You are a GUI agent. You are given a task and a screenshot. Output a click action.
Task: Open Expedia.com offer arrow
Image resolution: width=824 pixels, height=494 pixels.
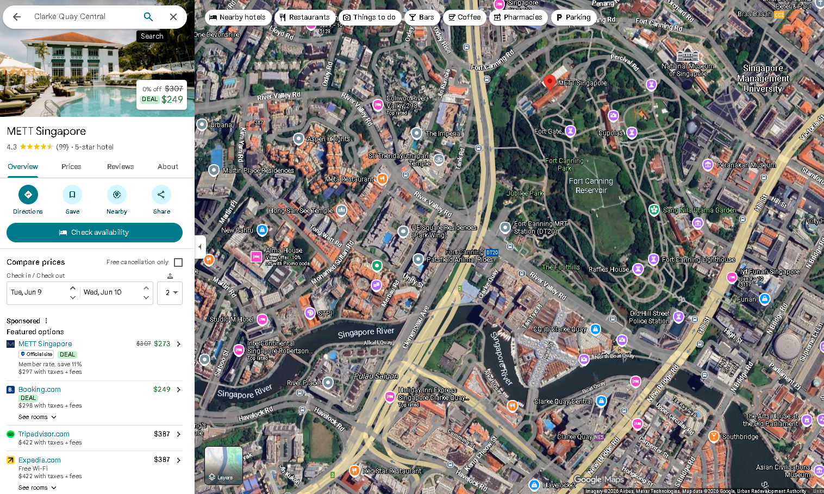point(179,460)
